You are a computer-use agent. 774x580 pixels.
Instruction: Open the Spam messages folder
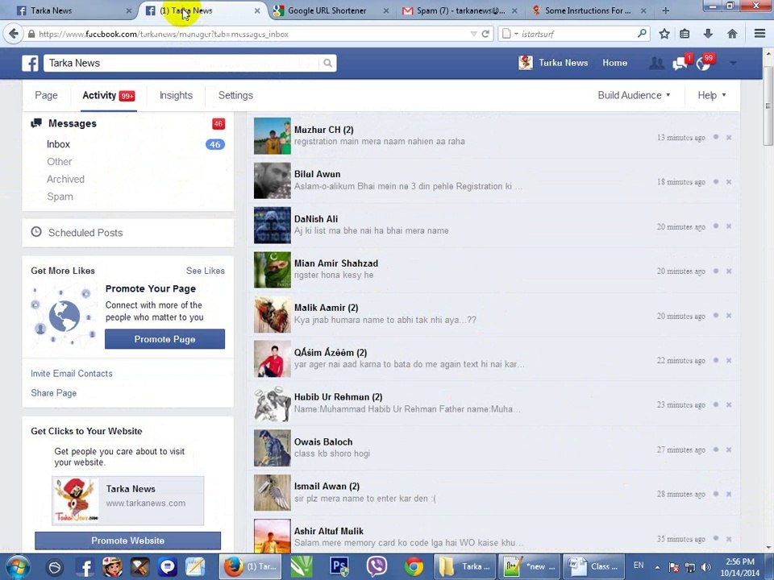pos(60,197)
